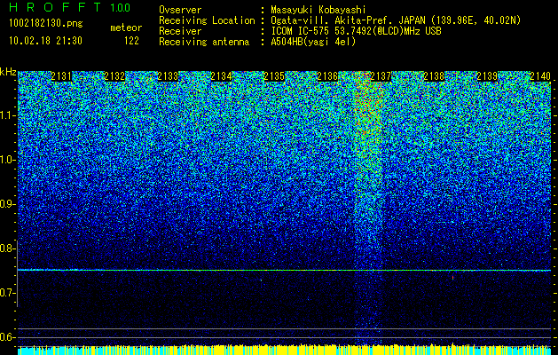Click the 2140 time marker

[x=540, y=76]
